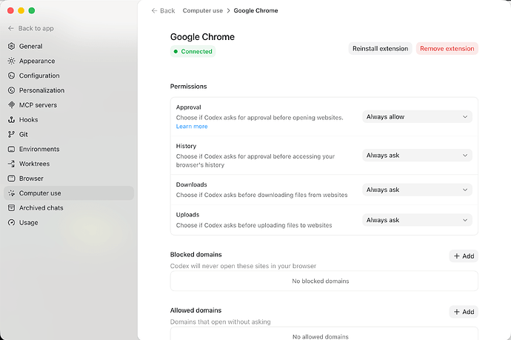
Task: Expand the Downloads dropdown chevron
Action: tap(465, 190)
